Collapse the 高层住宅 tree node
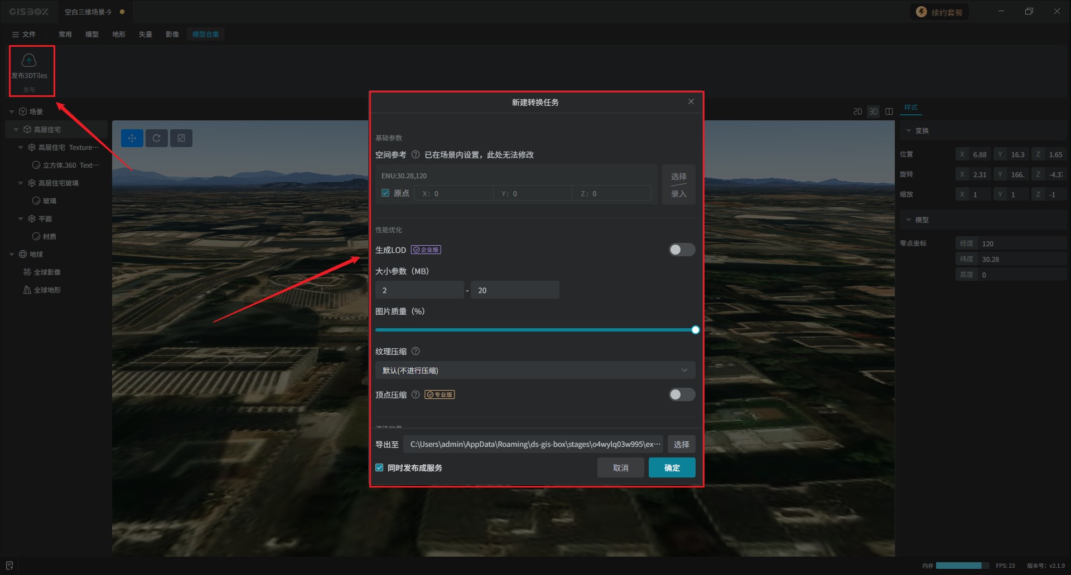Image resolution: width=1071 pixels, height=575 pixels. point(16,130)
